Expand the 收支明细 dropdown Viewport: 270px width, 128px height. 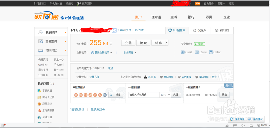coord(135,53)
